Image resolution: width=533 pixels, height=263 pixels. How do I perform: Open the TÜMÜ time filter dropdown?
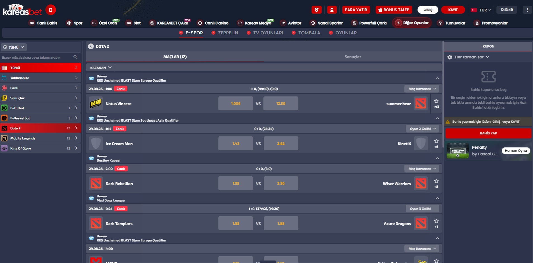point(14,47)
